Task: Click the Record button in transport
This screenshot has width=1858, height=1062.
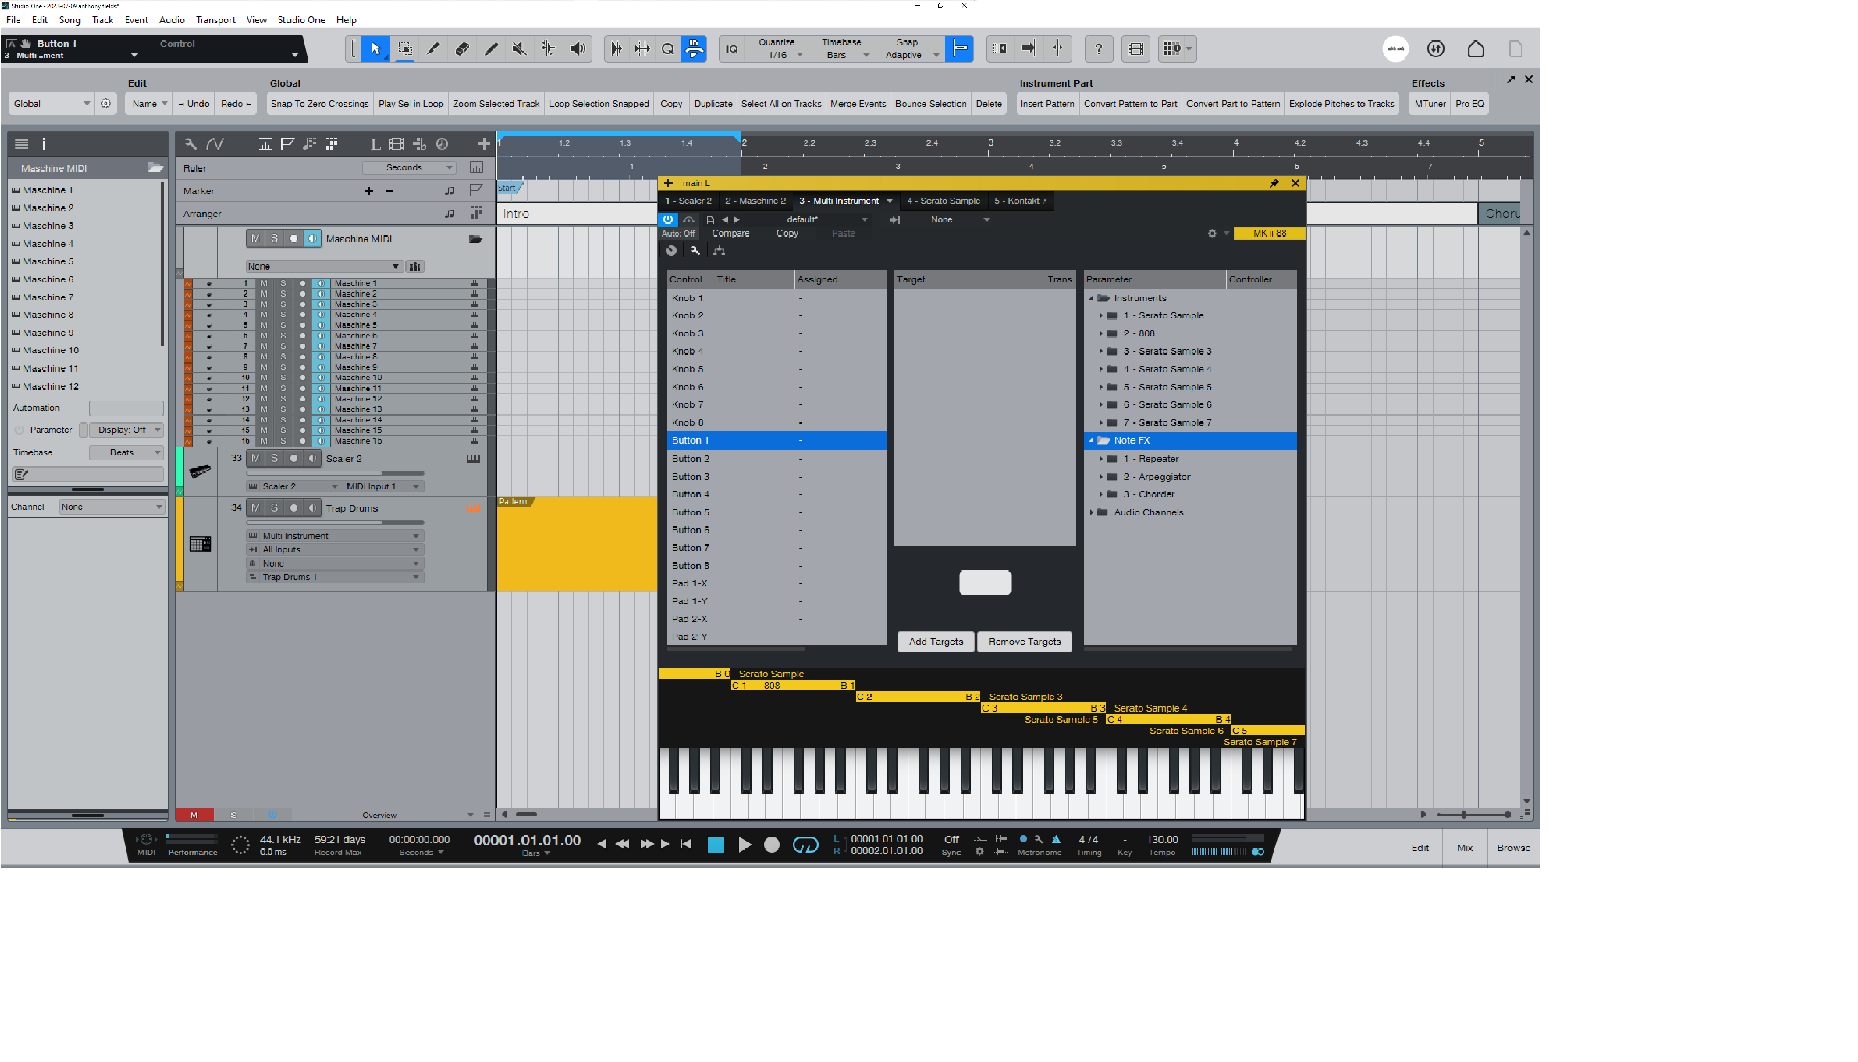Action: 771,845
